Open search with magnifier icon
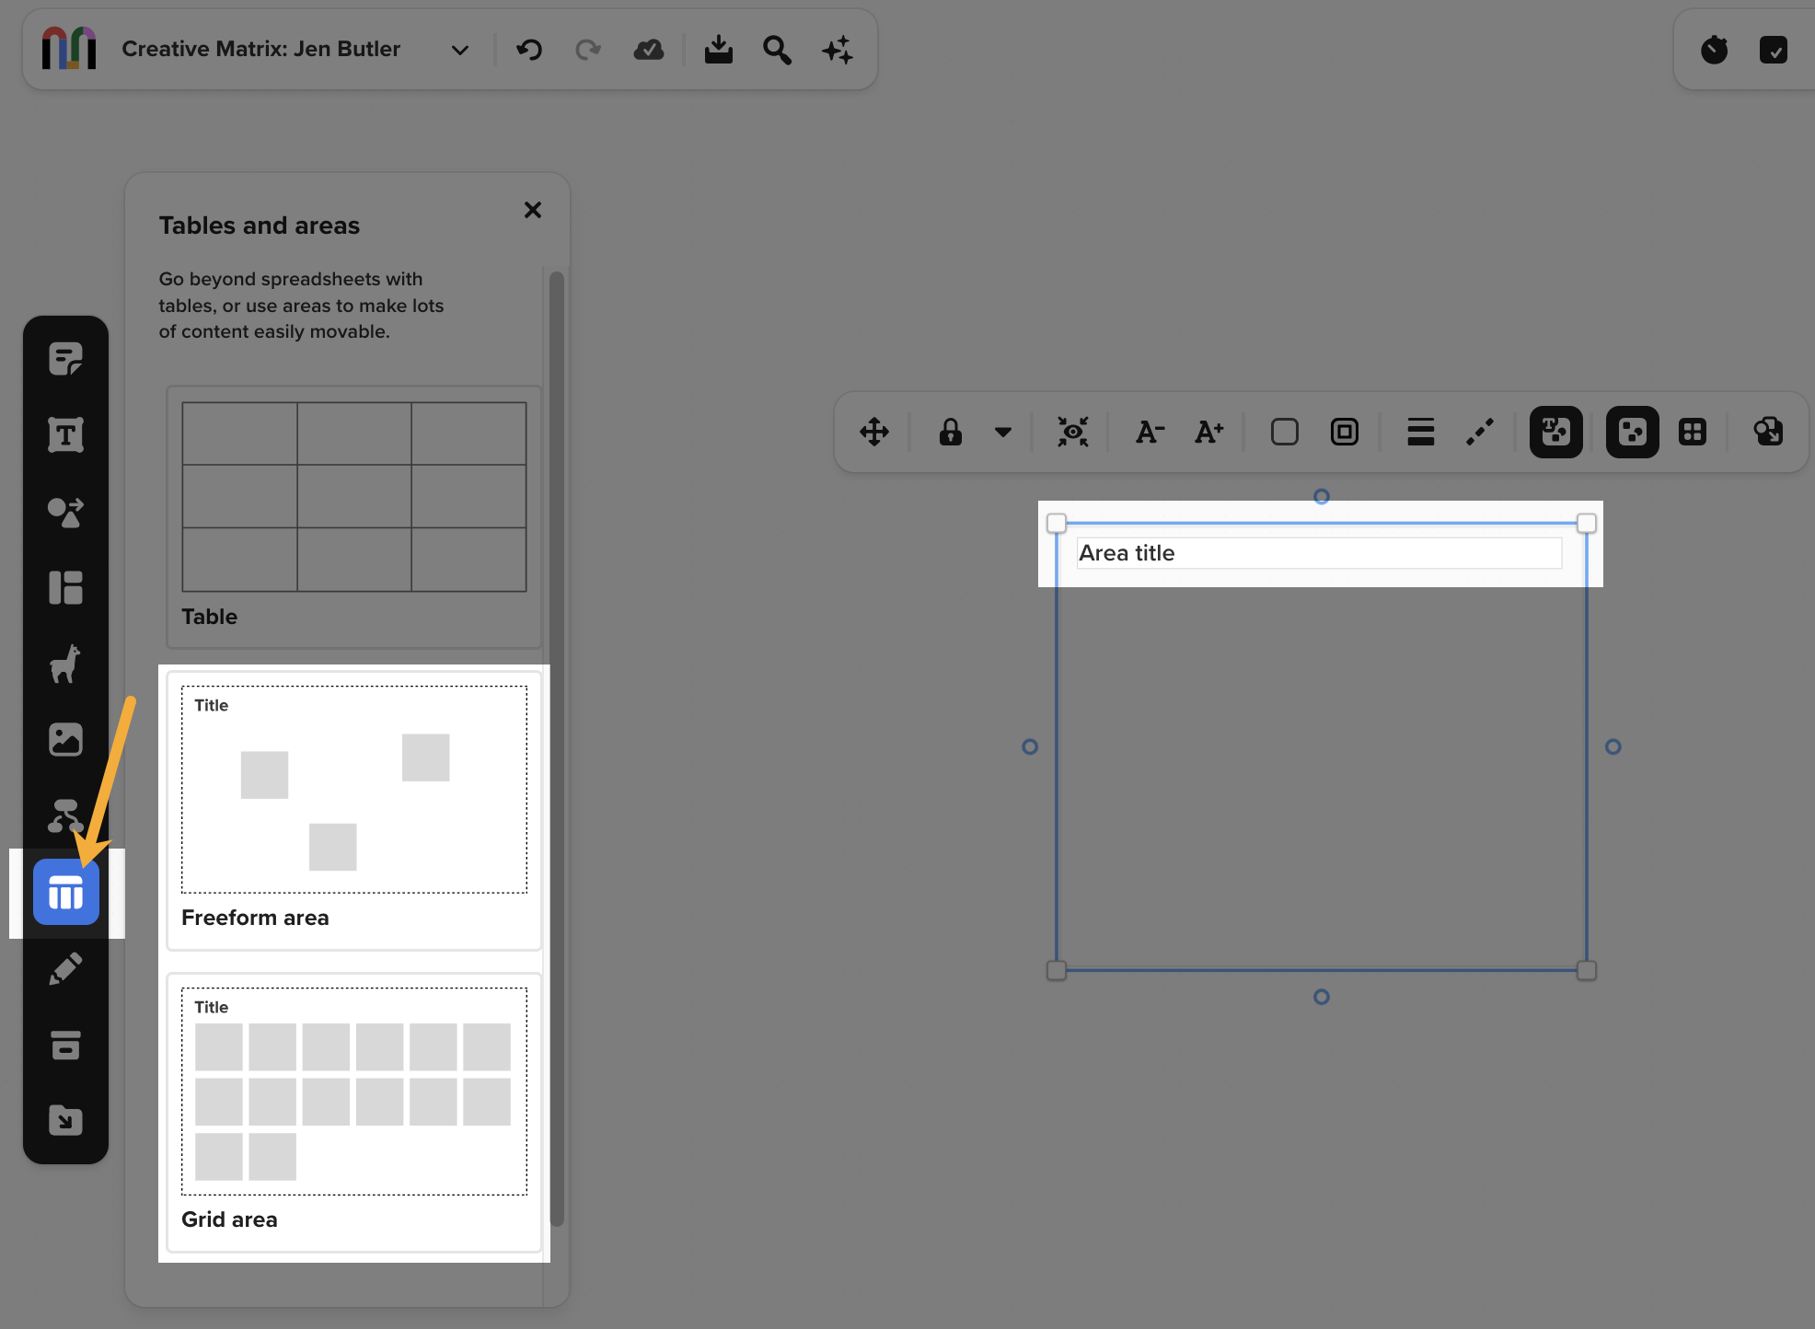This screenshot has height=1329, width=1815. tap(777, 50)
